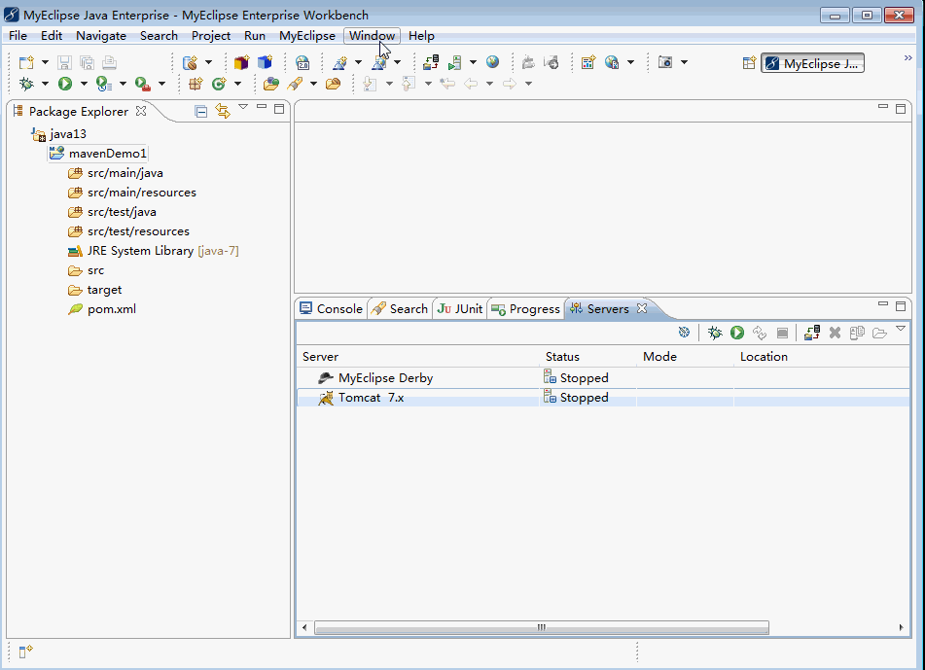Open the Debug configurations dropdown arrow
The width and height of the screenshot is (925, 670).
click(45, 84)
